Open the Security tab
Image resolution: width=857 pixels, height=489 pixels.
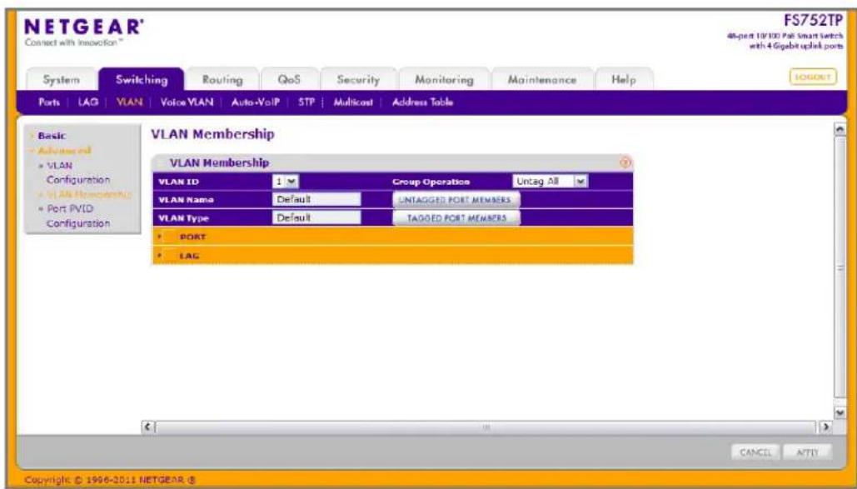[358, 80]
